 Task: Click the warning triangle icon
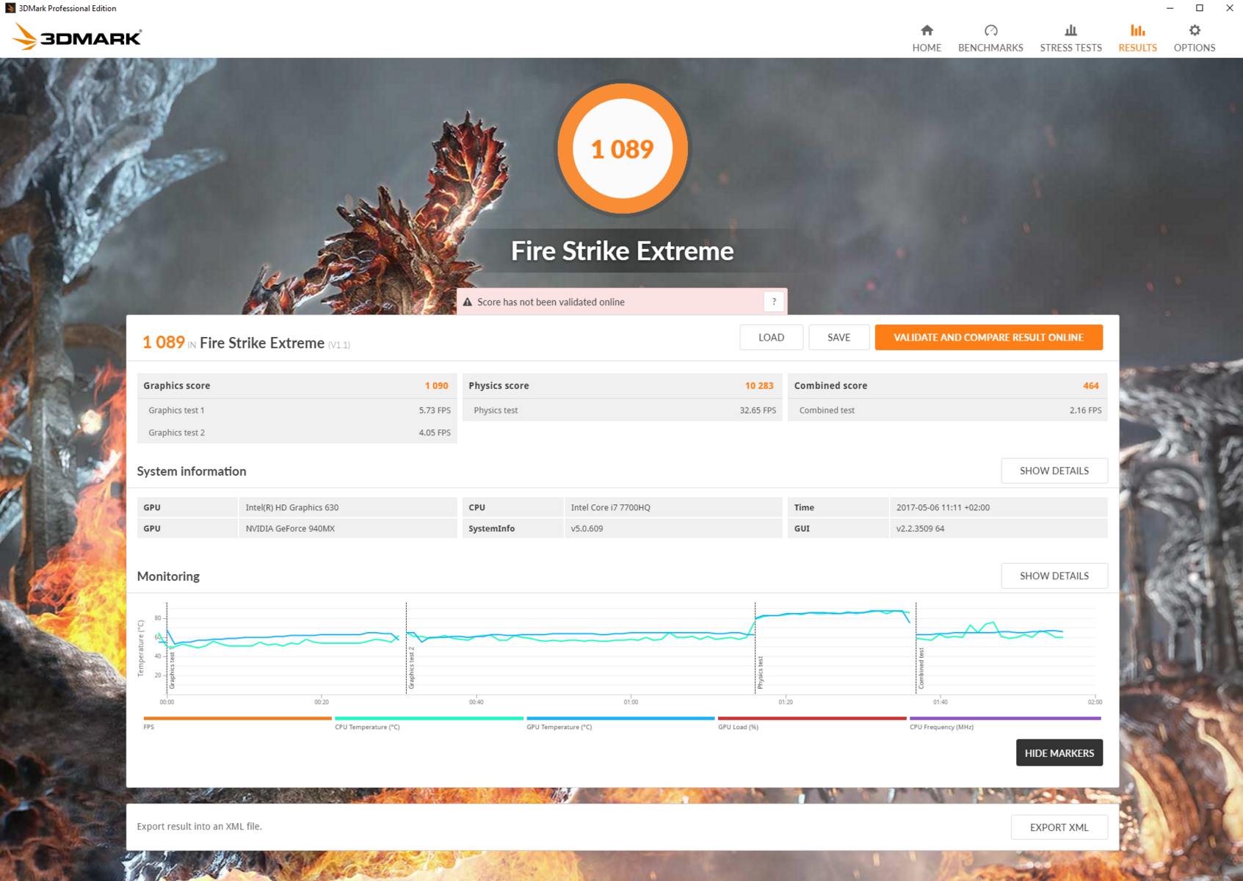tap(468, 302)
